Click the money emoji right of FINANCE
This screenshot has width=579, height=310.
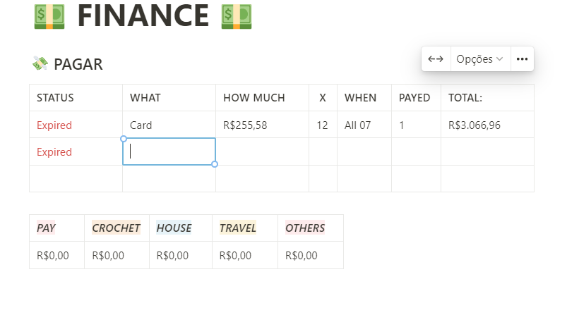[237, 16]
